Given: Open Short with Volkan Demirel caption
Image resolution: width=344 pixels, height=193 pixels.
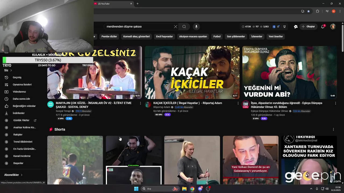Looking at the screenshot, I should 250,160.
